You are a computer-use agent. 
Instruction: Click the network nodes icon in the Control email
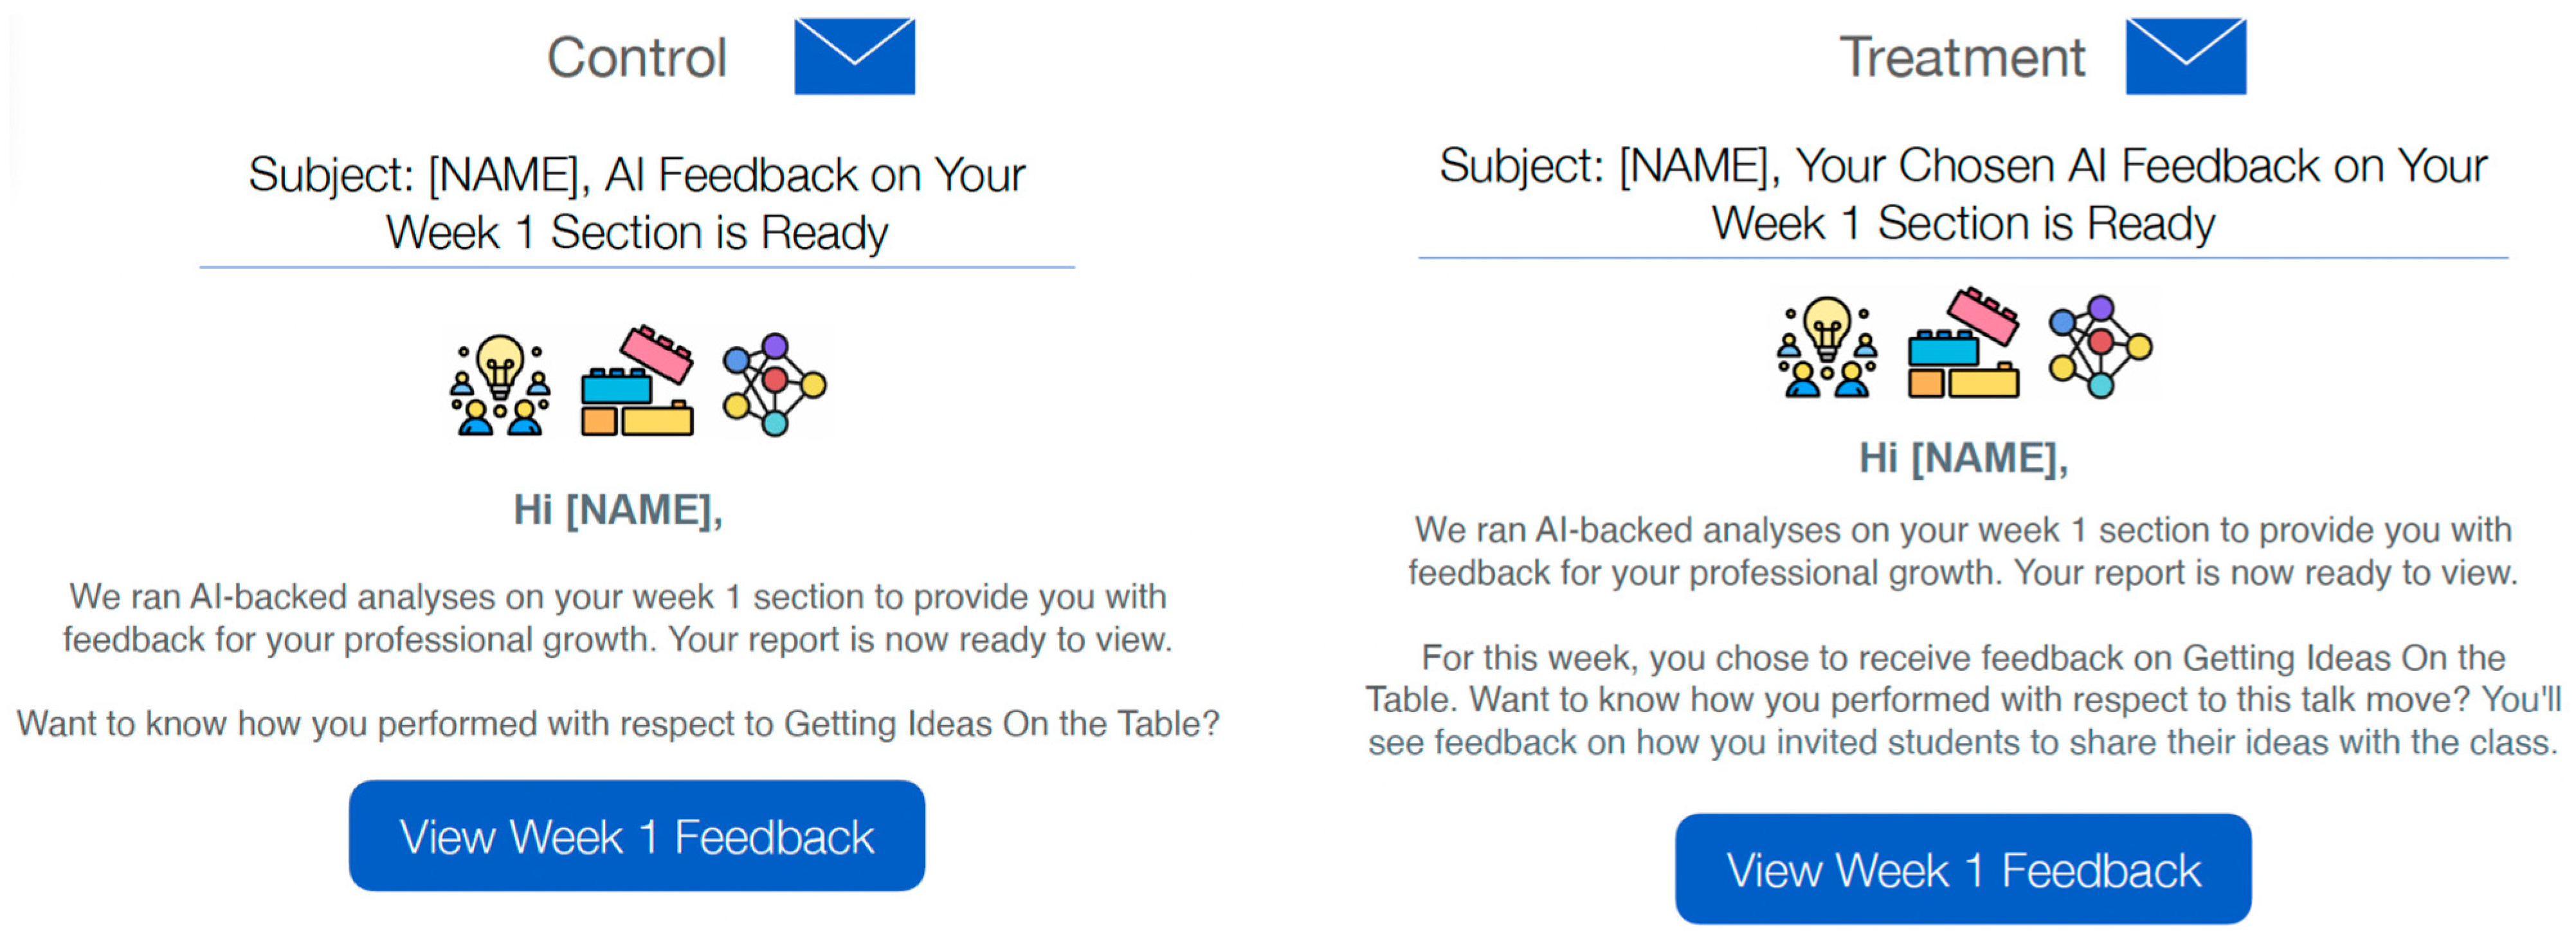pos(774,385)
